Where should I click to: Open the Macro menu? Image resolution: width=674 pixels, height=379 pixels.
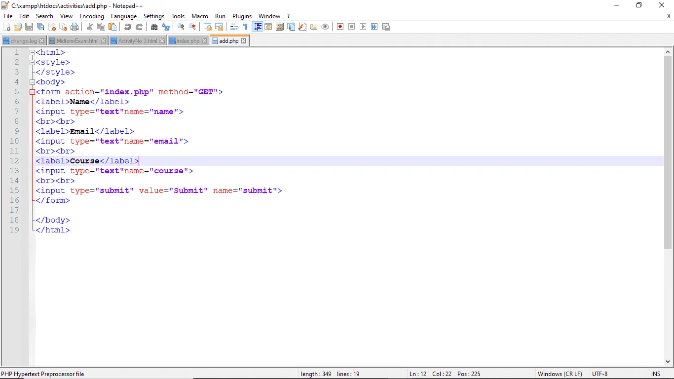click(200, 16)
